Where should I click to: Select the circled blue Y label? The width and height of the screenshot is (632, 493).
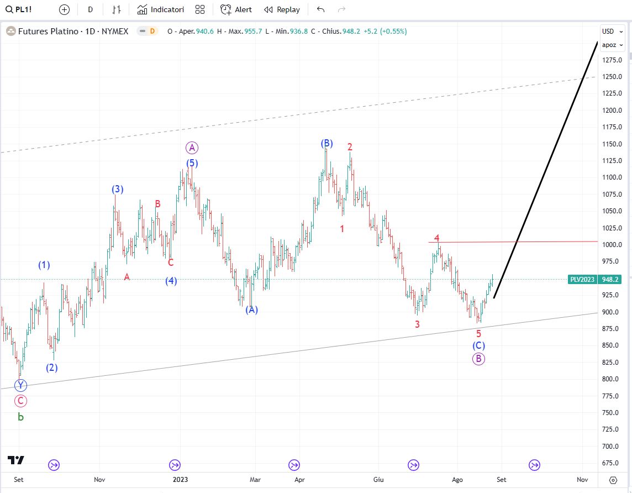click(x=20, y=385)
